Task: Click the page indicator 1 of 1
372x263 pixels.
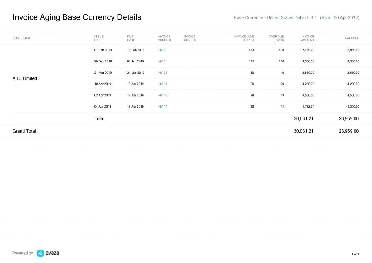Action: pos(355,254)
